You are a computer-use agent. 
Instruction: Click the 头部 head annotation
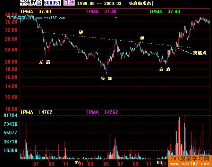[106, 78]
